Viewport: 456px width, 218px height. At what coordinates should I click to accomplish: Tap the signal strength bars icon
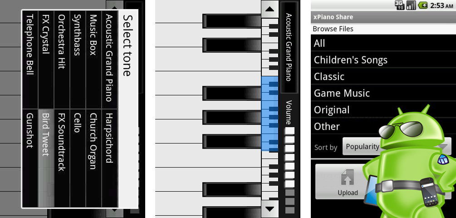point(411,5)
